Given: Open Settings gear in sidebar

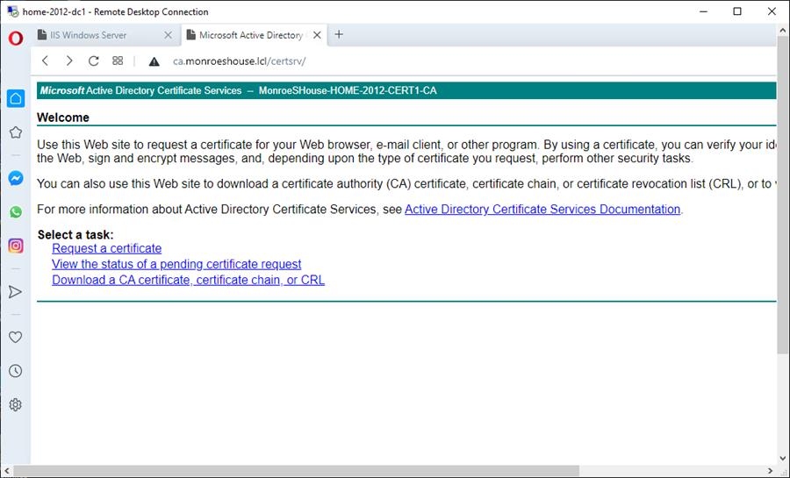Looking at the screenshot, I should click(16, 405).
